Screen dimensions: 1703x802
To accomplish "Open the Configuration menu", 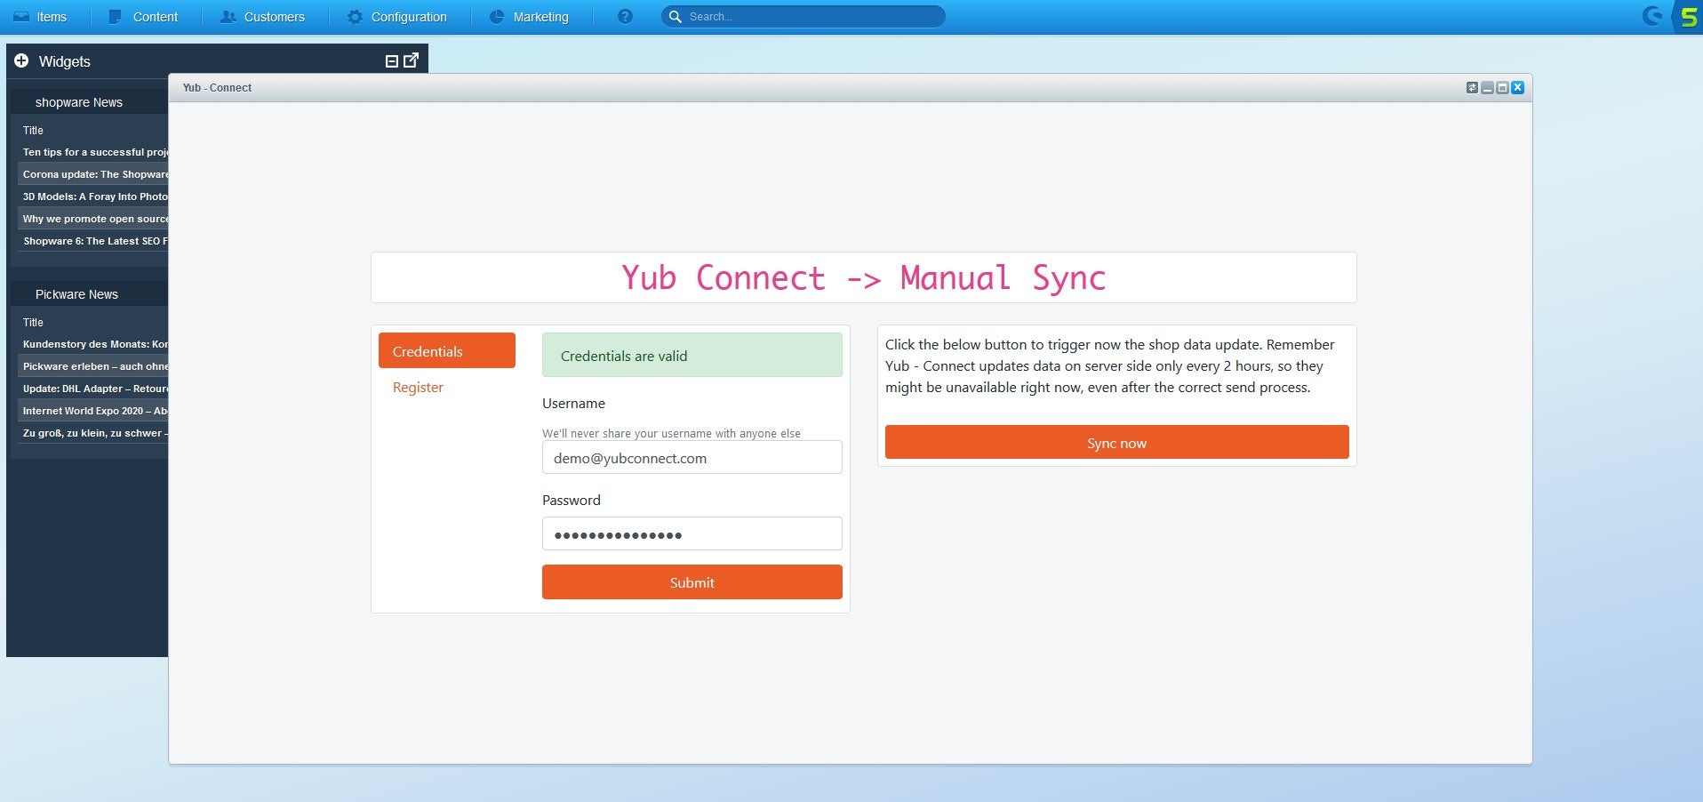I will tap(397, 17).
